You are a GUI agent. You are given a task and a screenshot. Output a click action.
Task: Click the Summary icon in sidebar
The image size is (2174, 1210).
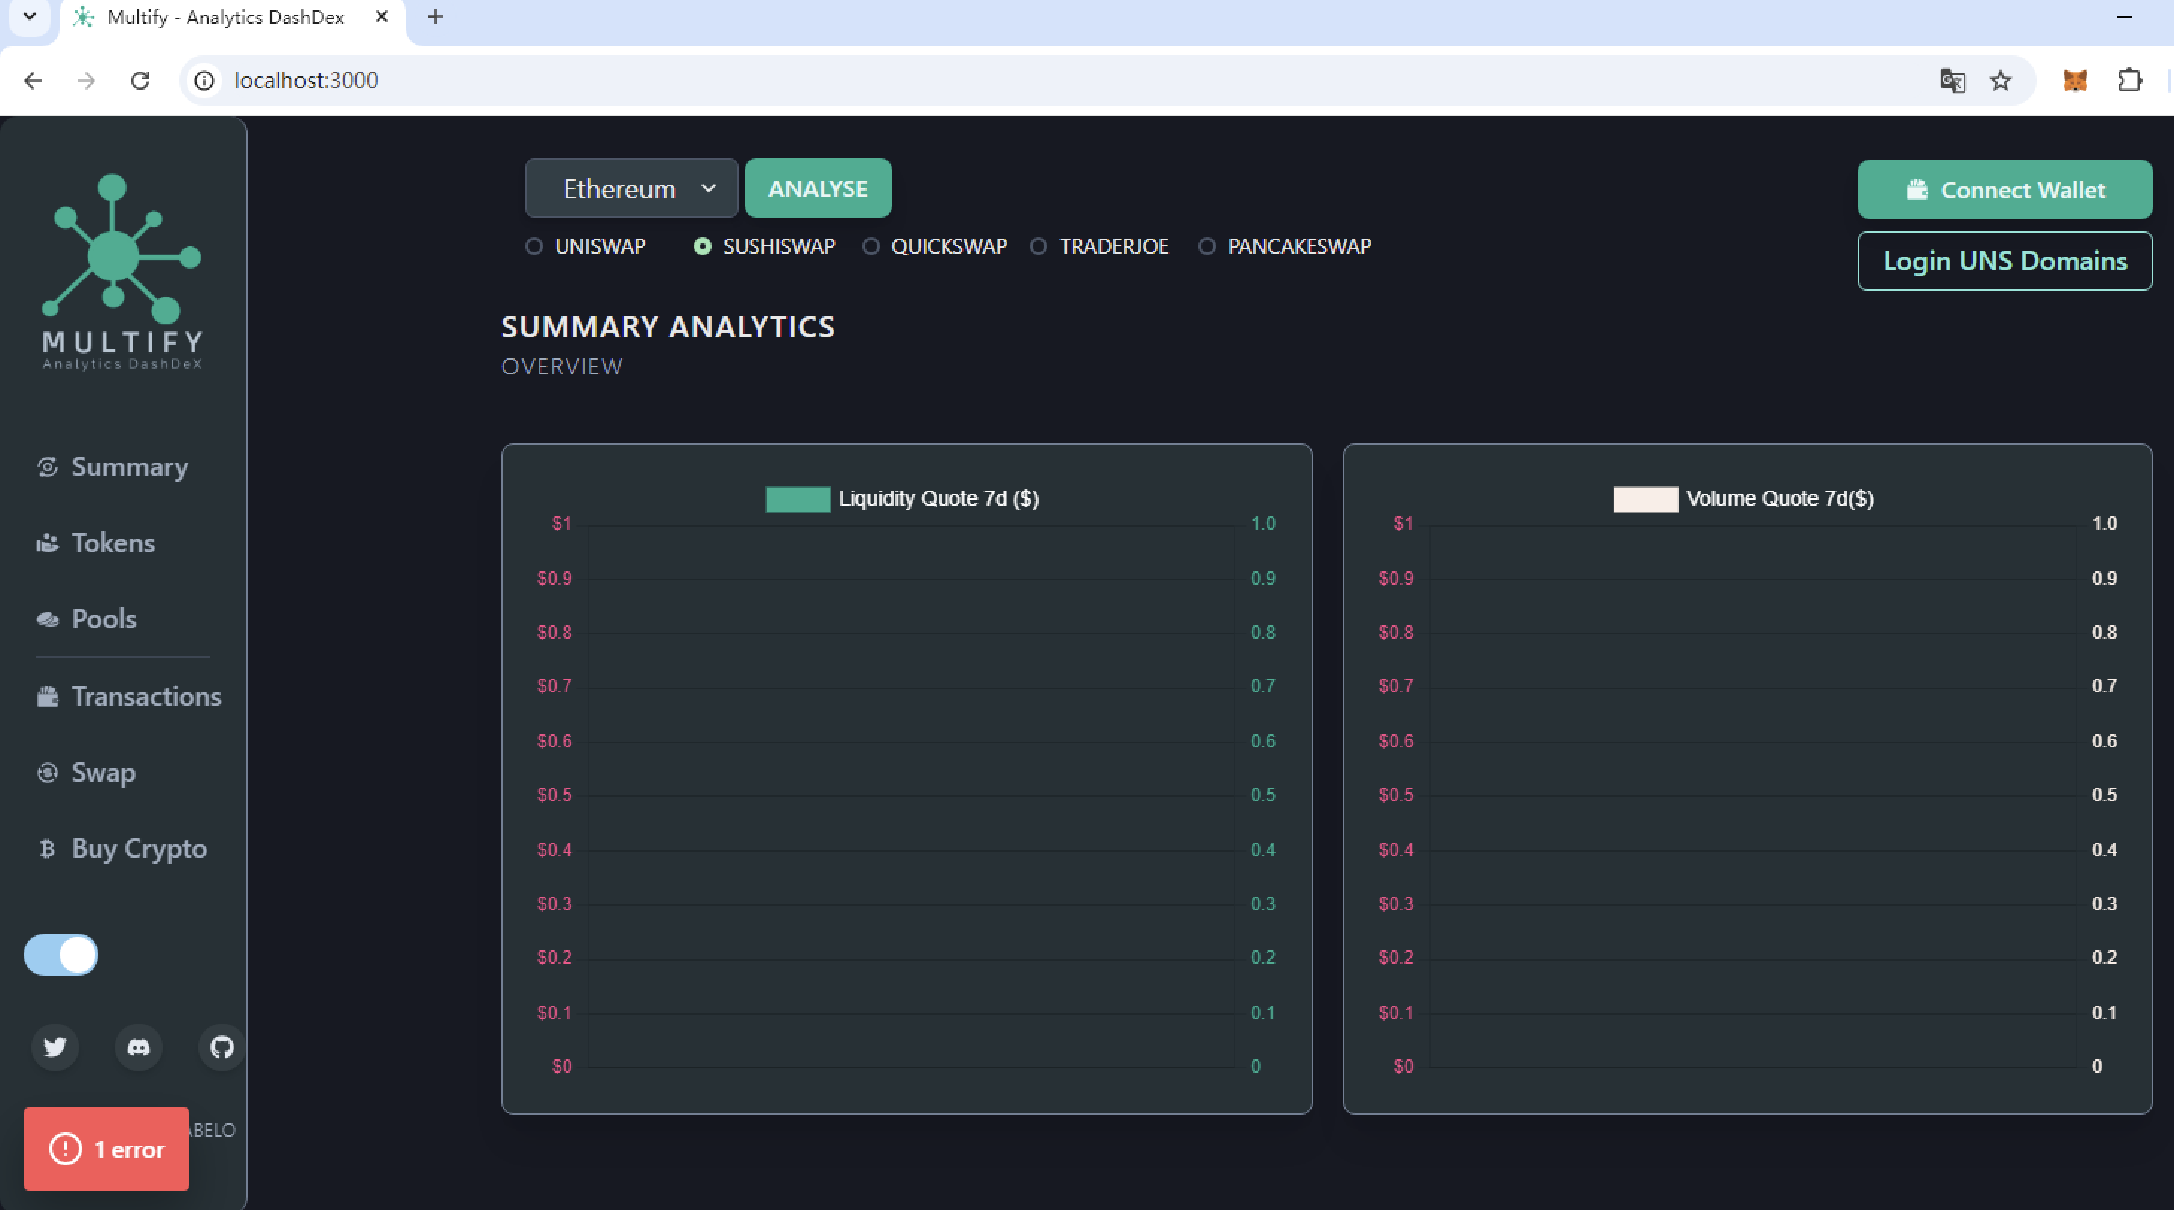click(x=47, y=466)
